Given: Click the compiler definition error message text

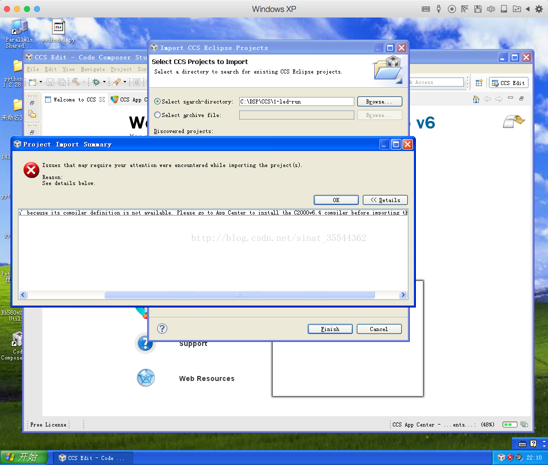Looking at the screenshot, I should pos(213,212).
